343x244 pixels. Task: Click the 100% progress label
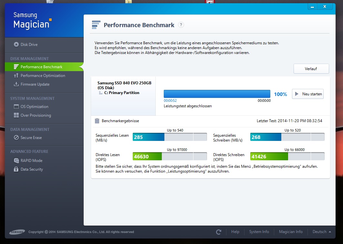(x=280, y=94)
